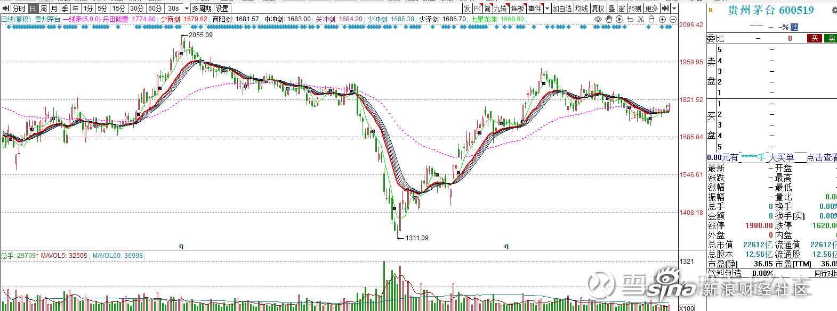This screenshot has width=837, height=311.
Task: Select the 日 daily period tab
Action: pos(33,9)
